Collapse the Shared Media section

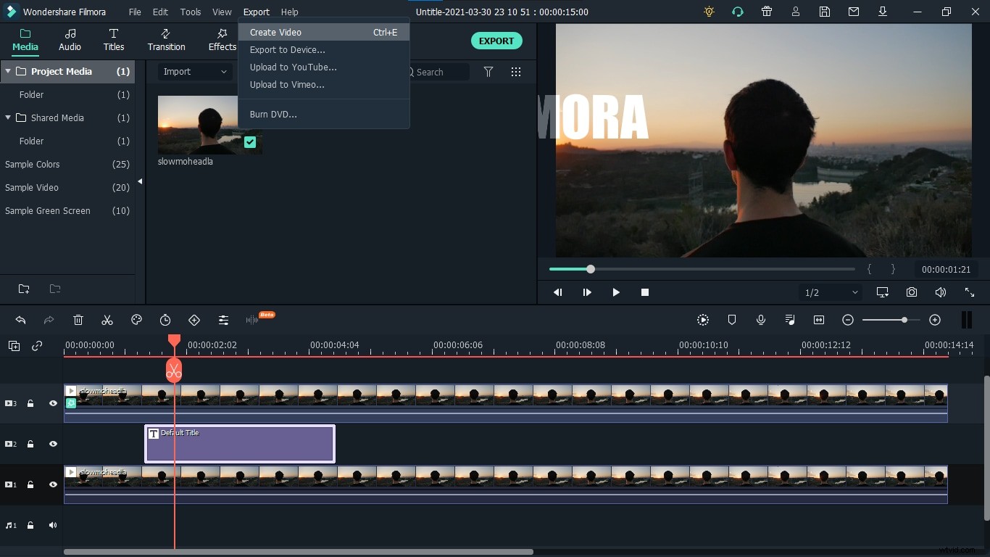click(x=7, y=117)
